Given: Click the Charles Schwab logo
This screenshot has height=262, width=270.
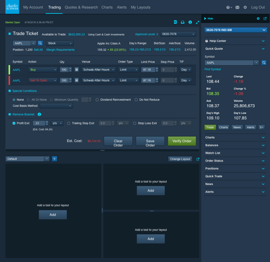Looking at the screenshot, I should click(12, 7).
